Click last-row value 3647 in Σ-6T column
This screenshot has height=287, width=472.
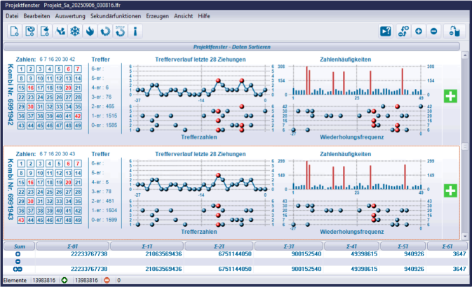[x=459, y=269]
